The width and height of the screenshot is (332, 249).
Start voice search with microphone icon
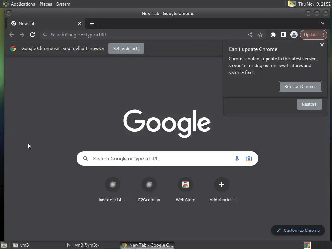(x=237, y=159)
